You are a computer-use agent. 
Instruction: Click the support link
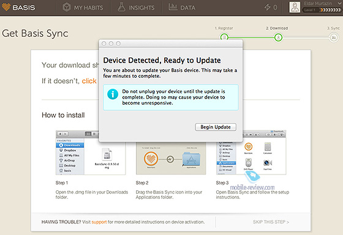click(99, 222)
